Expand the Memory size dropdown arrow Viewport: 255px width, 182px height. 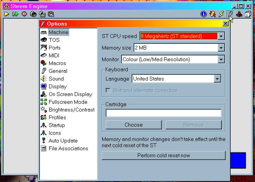coord(221,48)
